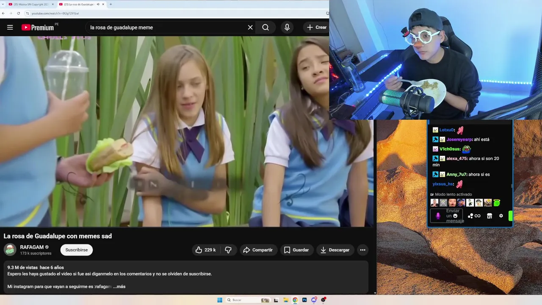542x305 pixels.
Task: Open the YouTube hamburger guide menu
Action: tap(10, 28)
